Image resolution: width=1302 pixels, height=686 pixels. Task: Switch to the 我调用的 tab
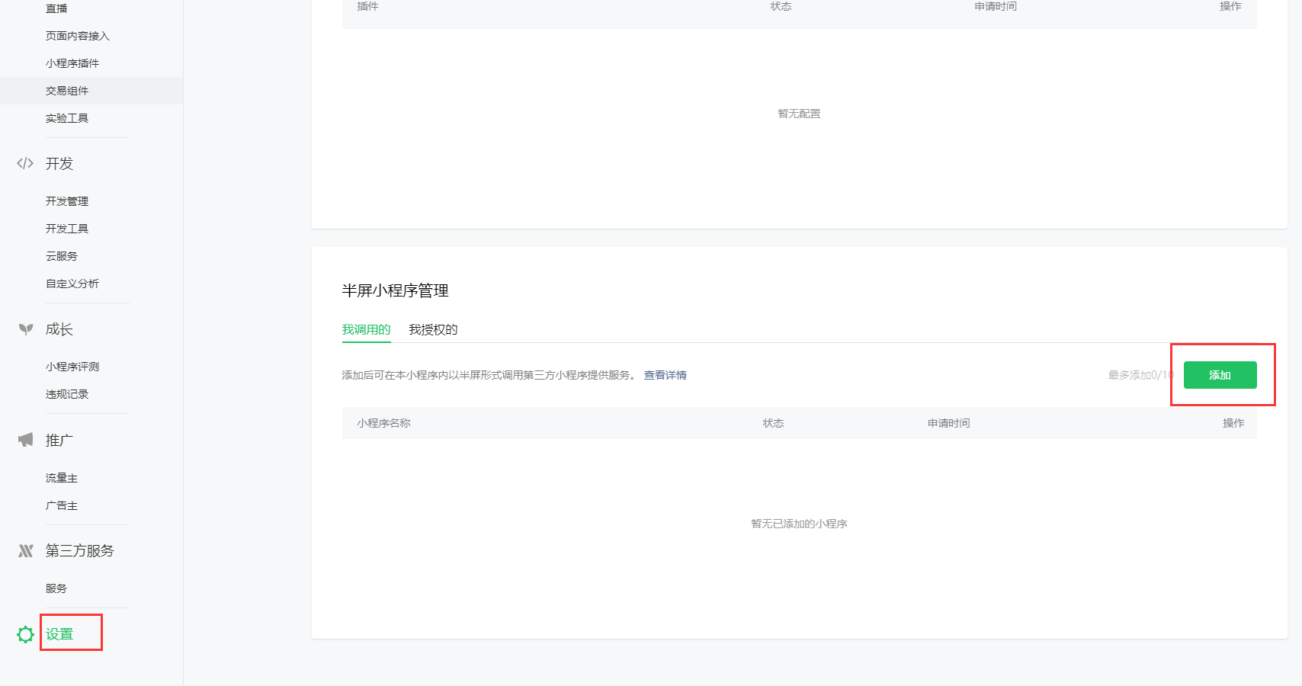[367, 330]
